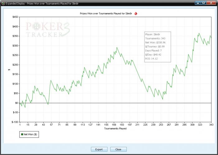Viewport: 218px width, 155px height.
Task: Minimize the Expanded Display window
Action: [198, 2]
